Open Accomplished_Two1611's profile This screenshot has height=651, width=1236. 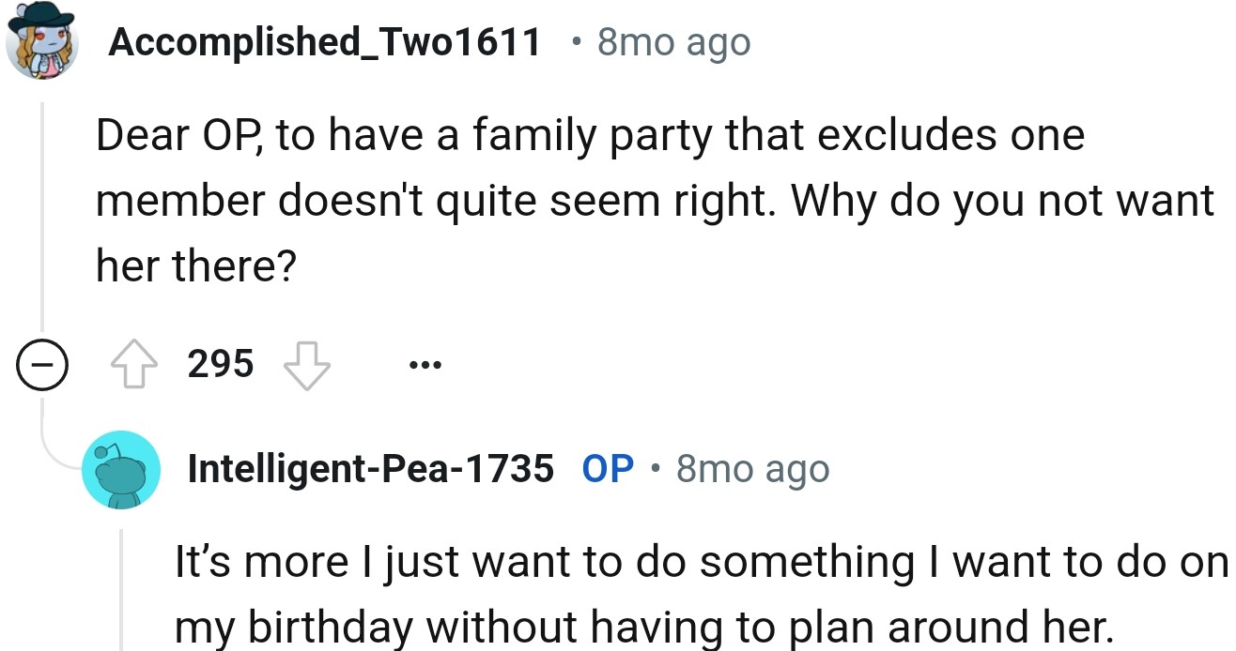(323, 40)
